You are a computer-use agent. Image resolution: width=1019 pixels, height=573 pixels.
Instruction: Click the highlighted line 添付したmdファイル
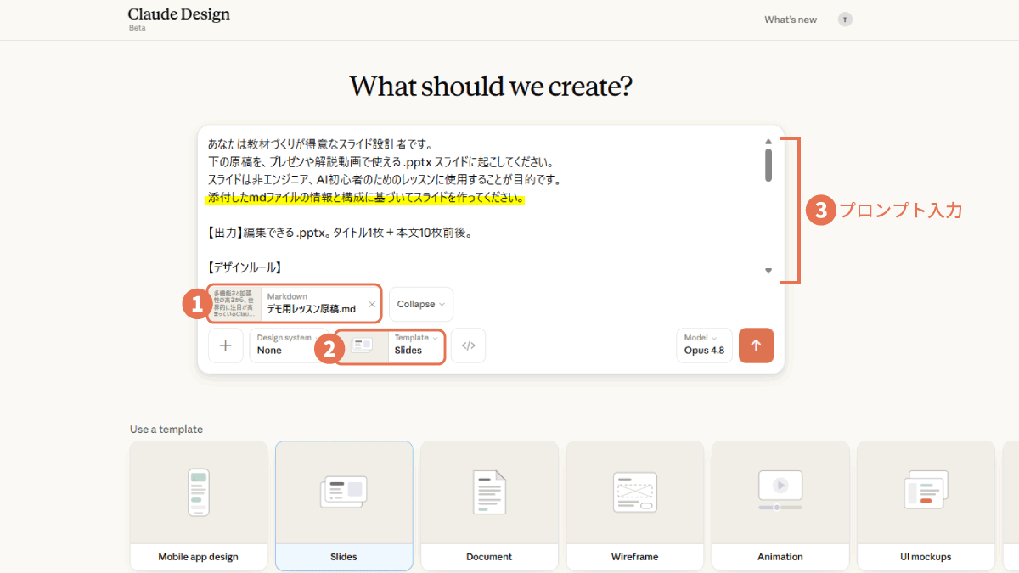coord(366,199)
